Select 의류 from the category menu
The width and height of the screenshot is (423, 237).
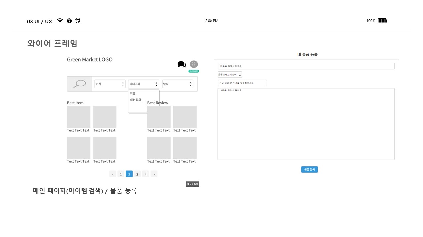pos(132,93)
